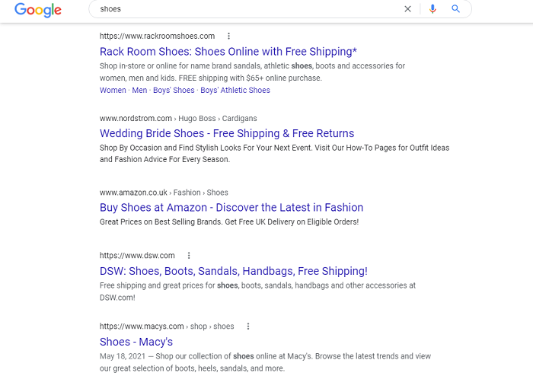Click snippet starting 'Shop By Occasion and Find'
533x376 pixels.
pyautogui.click(x=274, y=154)
